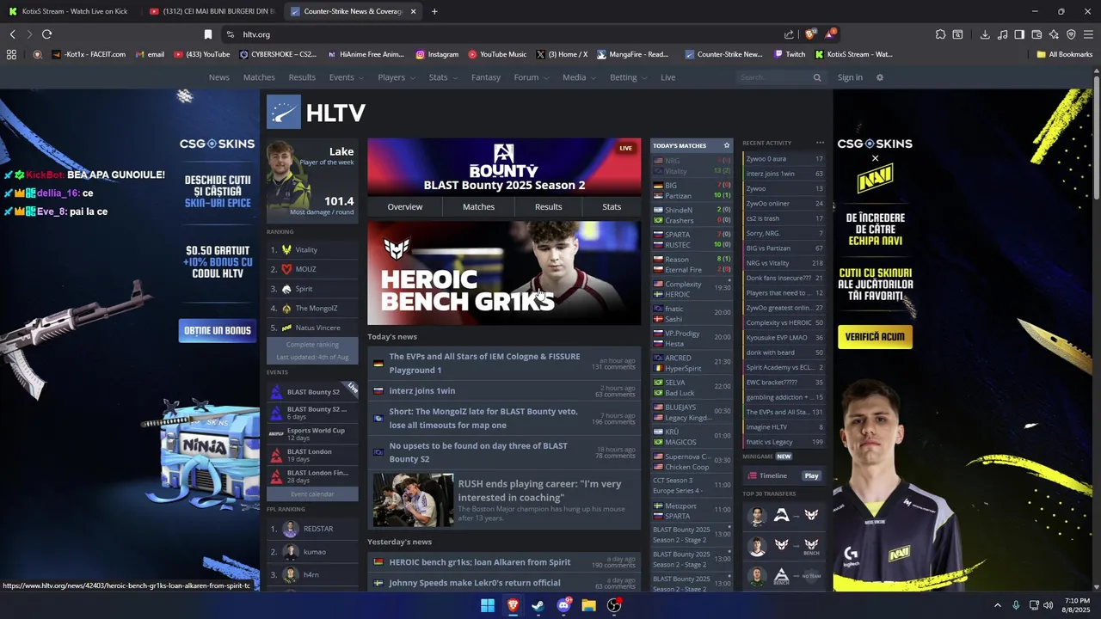Click Sign in

coord(850,77)
